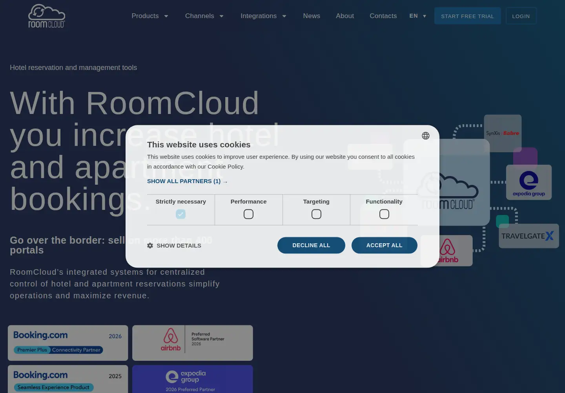Open Airbnb Preferred Software Partner badge
Image resolution: width=565 pixels, height=393 pixels.
click(x=193, y=343)
